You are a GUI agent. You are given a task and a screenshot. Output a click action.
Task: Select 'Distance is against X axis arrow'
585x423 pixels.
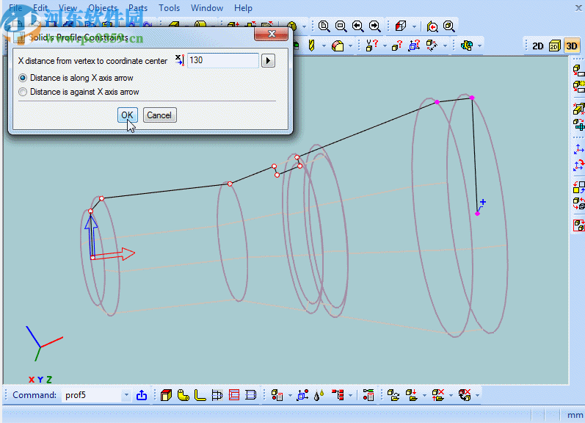(x=23, y=92)
